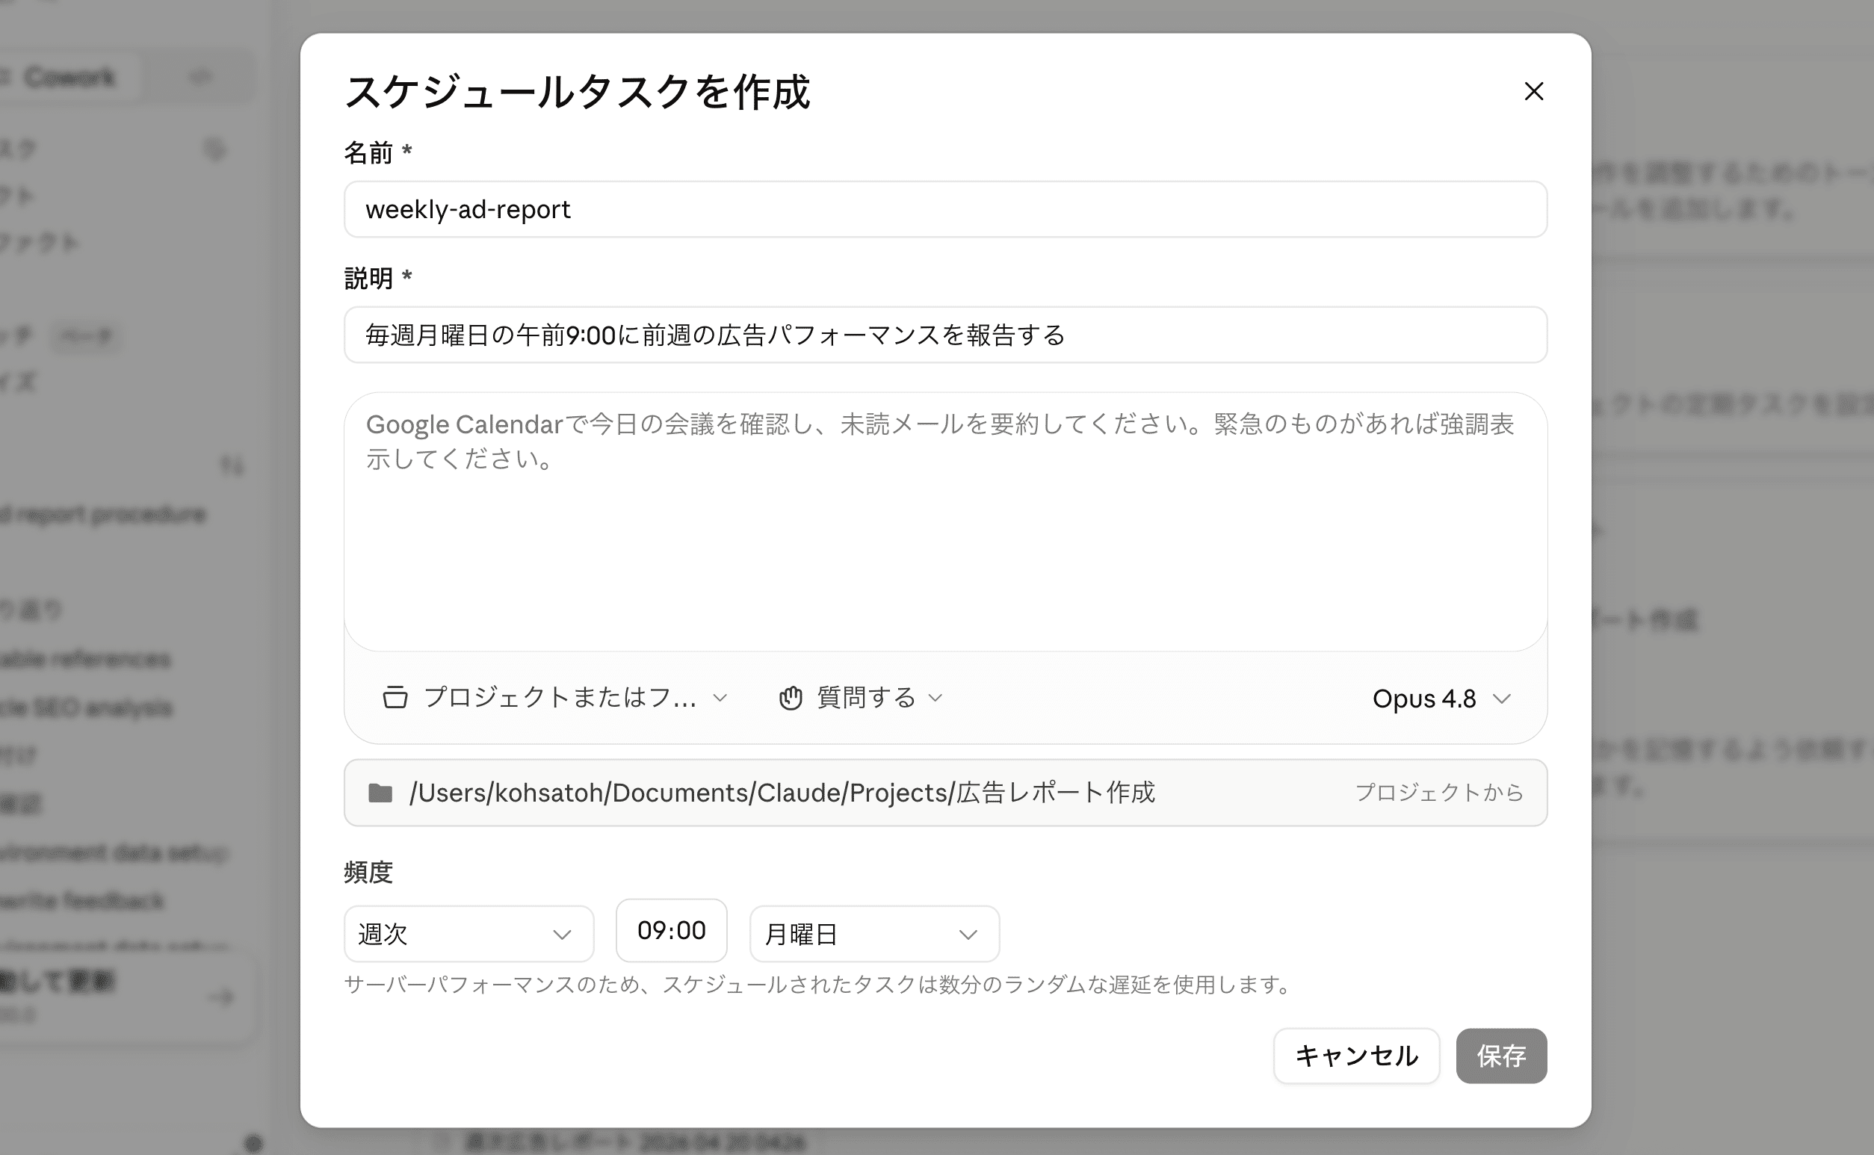Open the Opus 4.8 model selector
The height and width of the screenshot is (1155, 1874).
pyautogui.click(x=1441, y=699)
